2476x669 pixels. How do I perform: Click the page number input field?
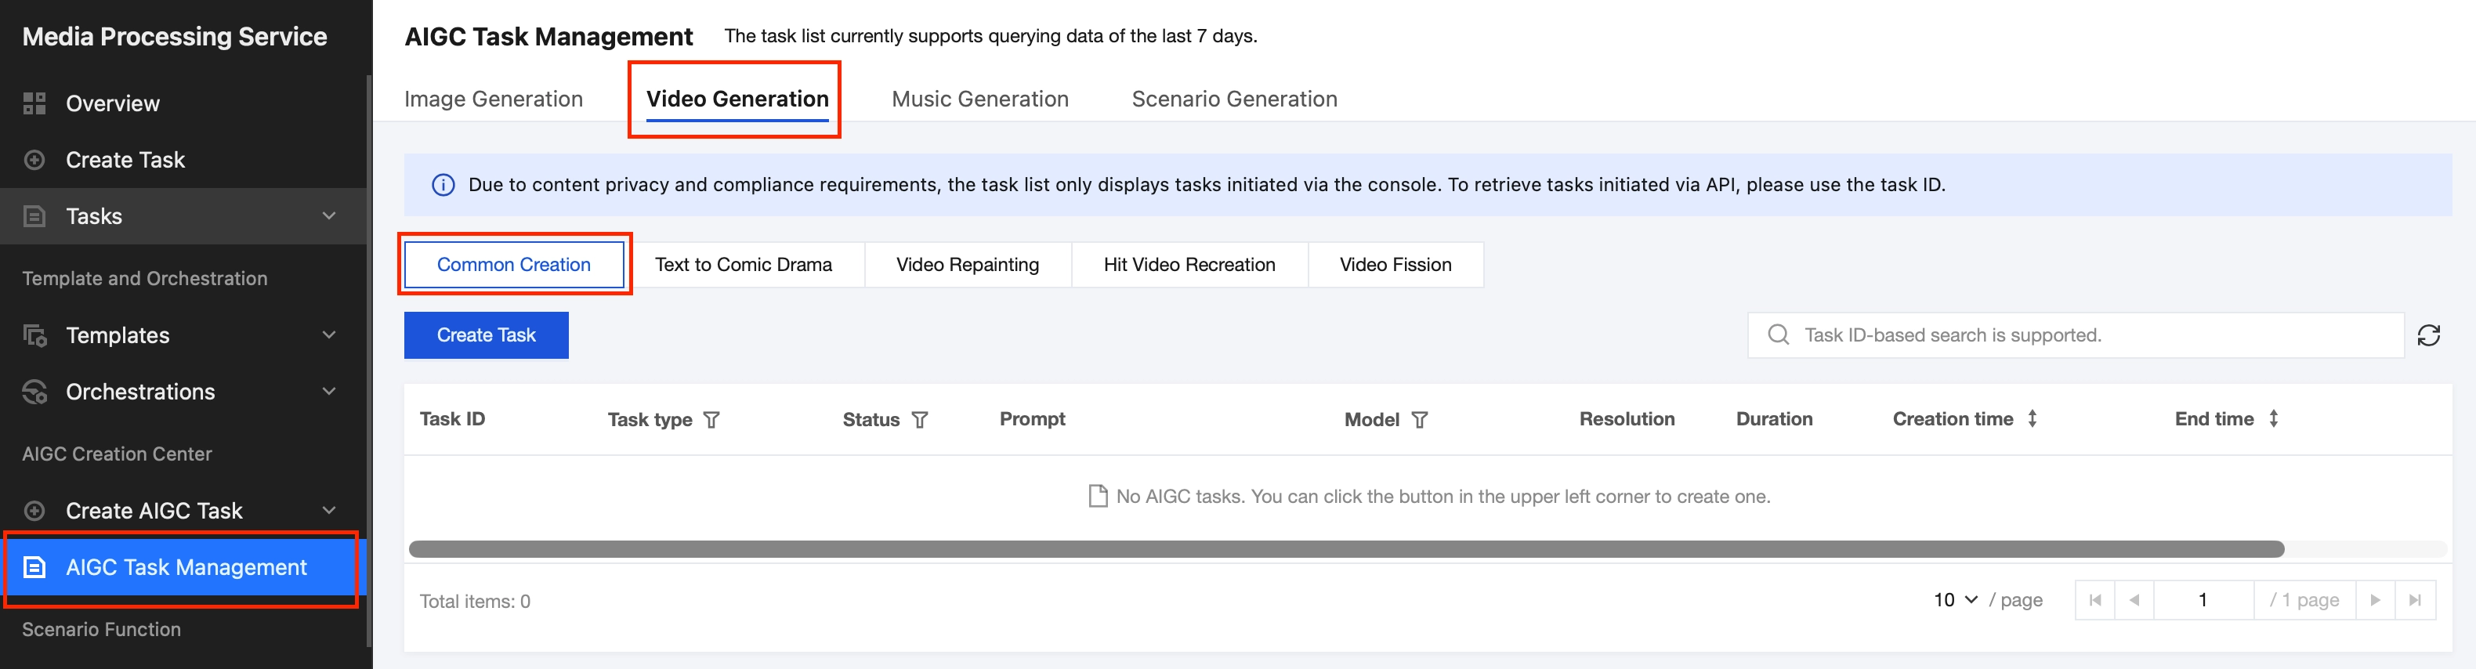(x=2204, y=600)
